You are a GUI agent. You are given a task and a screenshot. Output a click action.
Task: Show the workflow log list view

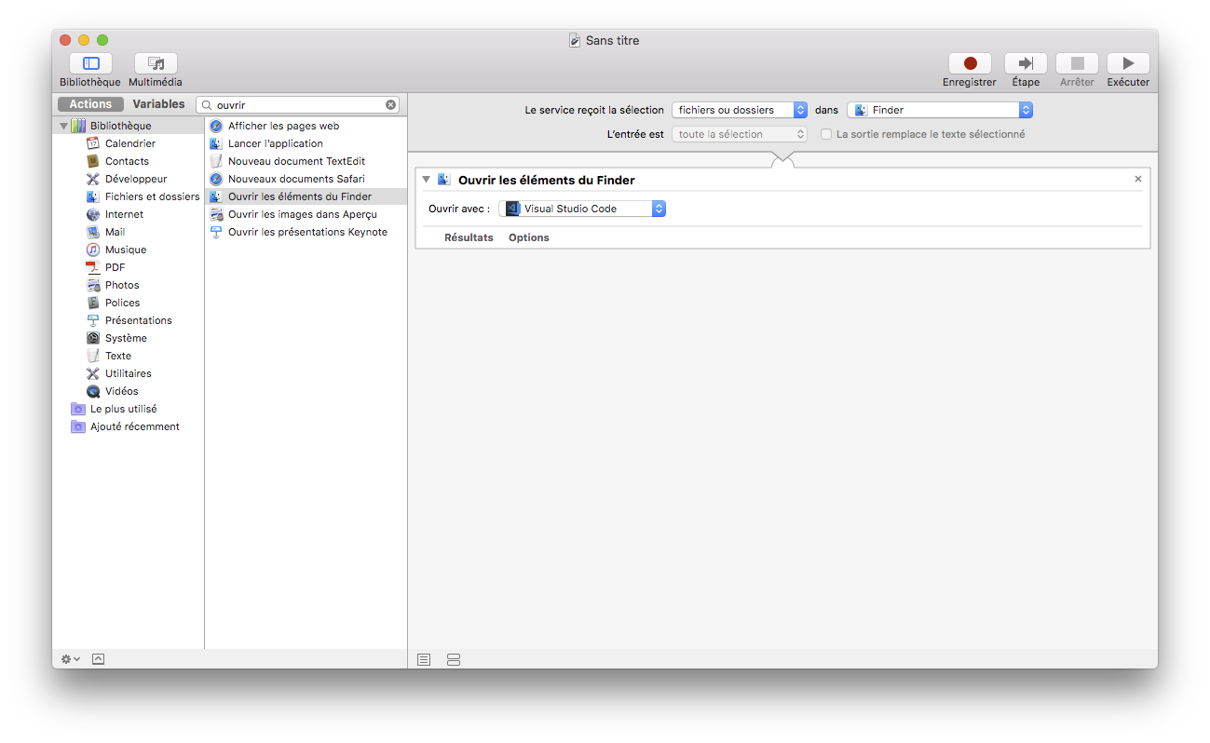point(424,659)
